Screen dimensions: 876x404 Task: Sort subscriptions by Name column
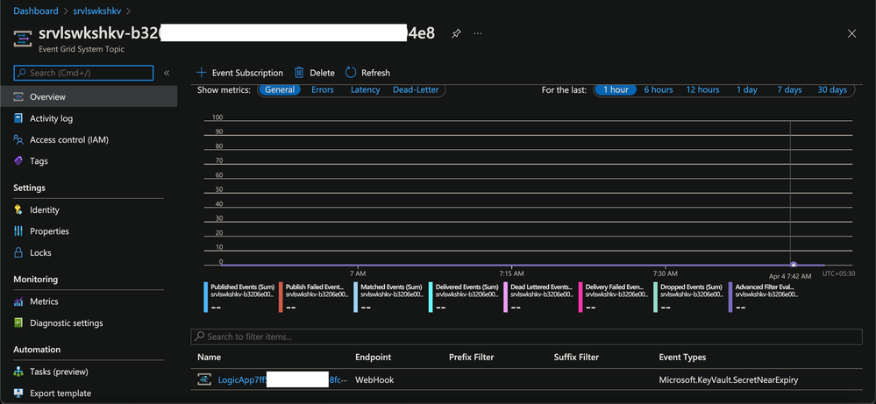pyautogui.click(x=209, y=358)
